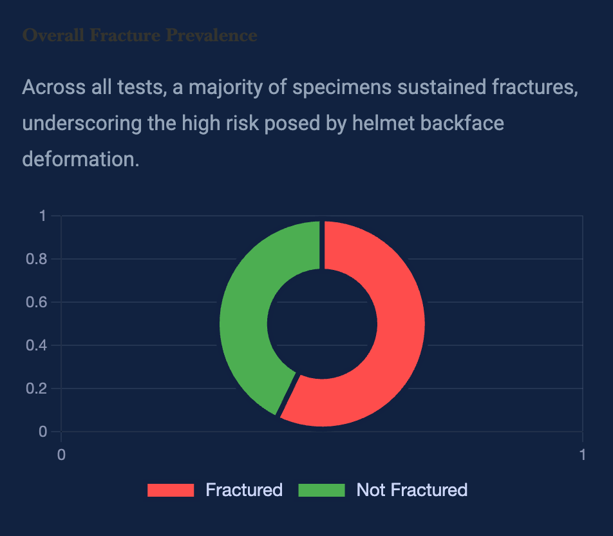The width and height of the screenshot is (613, 536).
Task: Click the vertical axis label 0.2
Action: [36, 388]
